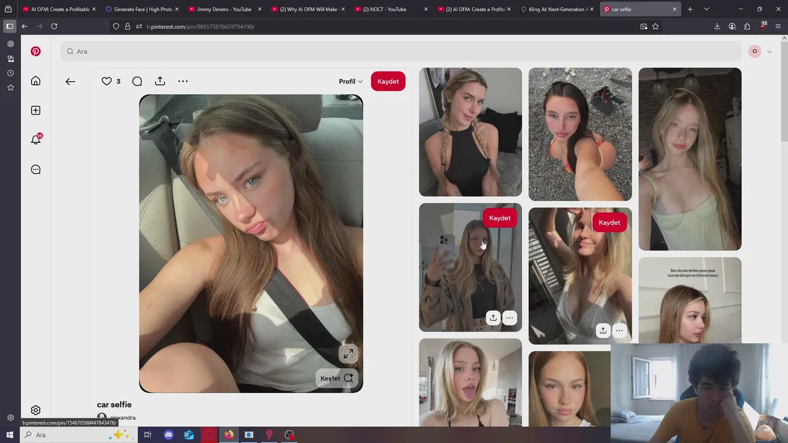The width and height of the screenshot is (788, 443).
Task: Expand the pin image to fullscreen
Action: pos(348,354)
